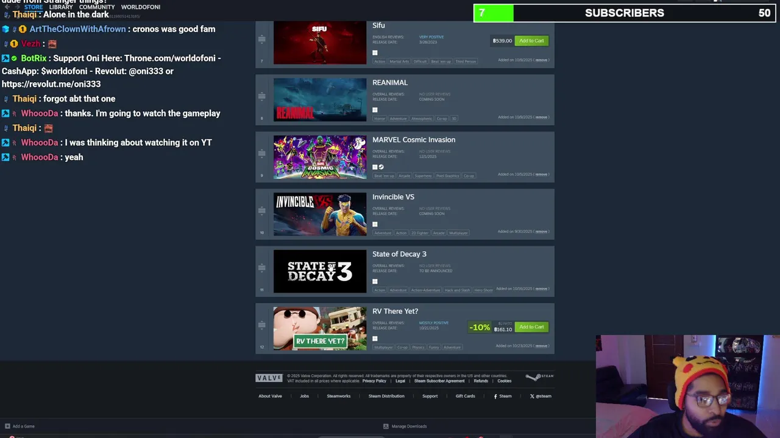The height and width of the screenshot is (438, 780).
Task: Click the drag handle on Invincible VS row
Action: click(x=261, y=210)
